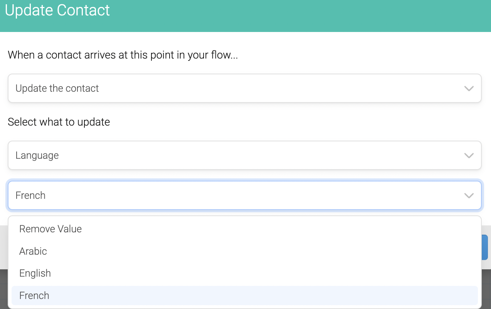Click the "When a contact arrives" instruction text
Image resolution: width=491 pixels, height=309 pixels.
tap(123, 55)
